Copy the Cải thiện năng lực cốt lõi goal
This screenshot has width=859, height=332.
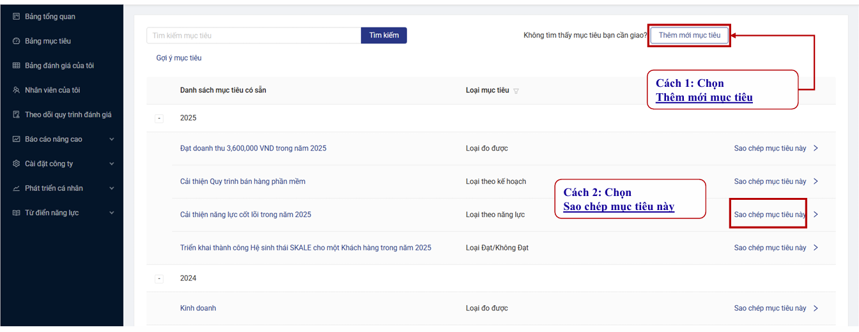click(x=769, y=215)
